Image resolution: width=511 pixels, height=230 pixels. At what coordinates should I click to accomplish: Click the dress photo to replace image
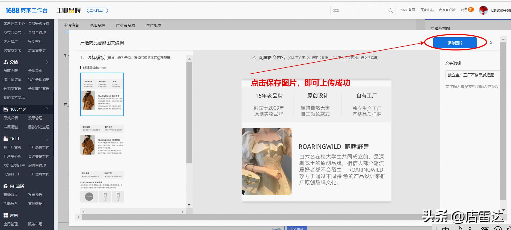(x=267, y=161)
